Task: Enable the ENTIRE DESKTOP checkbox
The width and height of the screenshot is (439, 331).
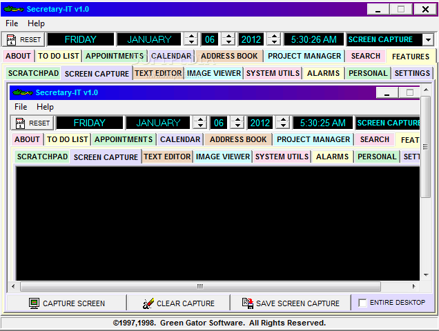Action: tap(362, 303)
